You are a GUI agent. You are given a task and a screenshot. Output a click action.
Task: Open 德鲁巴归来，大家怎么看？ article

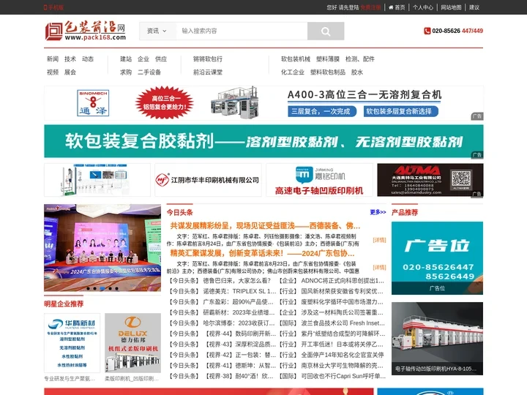[x=236, y=281]
